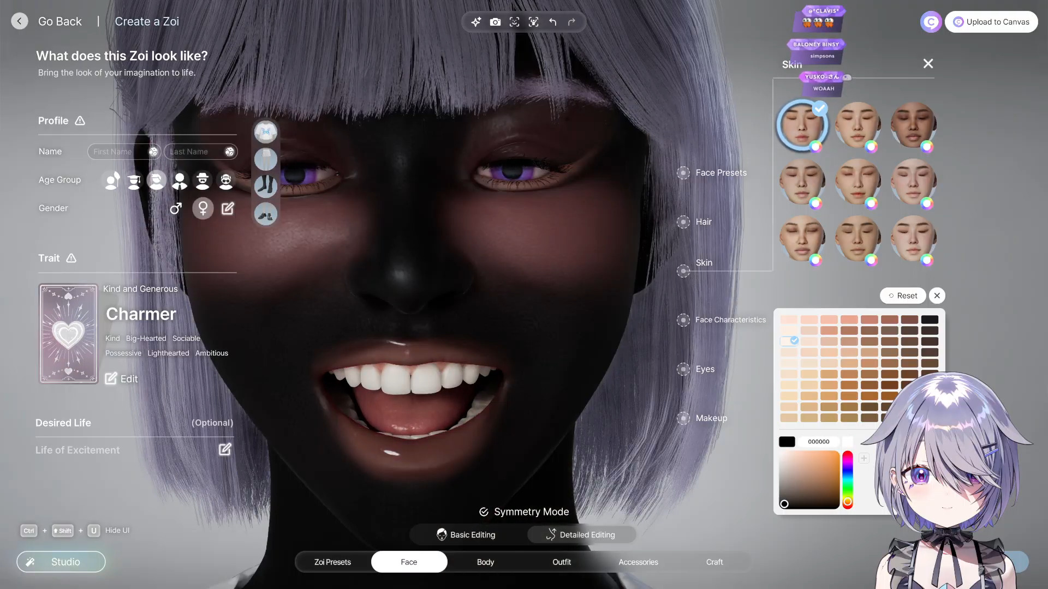Image resolution: width=1048 pixels, height=589 pixels.
Task: Select Basic Editing mode
Action: [x=467, y=534]
